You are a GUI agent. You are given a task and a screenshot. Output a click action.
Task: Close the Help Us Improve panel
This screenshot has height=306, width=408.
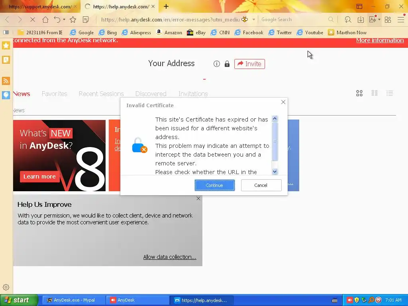(x=198, y=198)
